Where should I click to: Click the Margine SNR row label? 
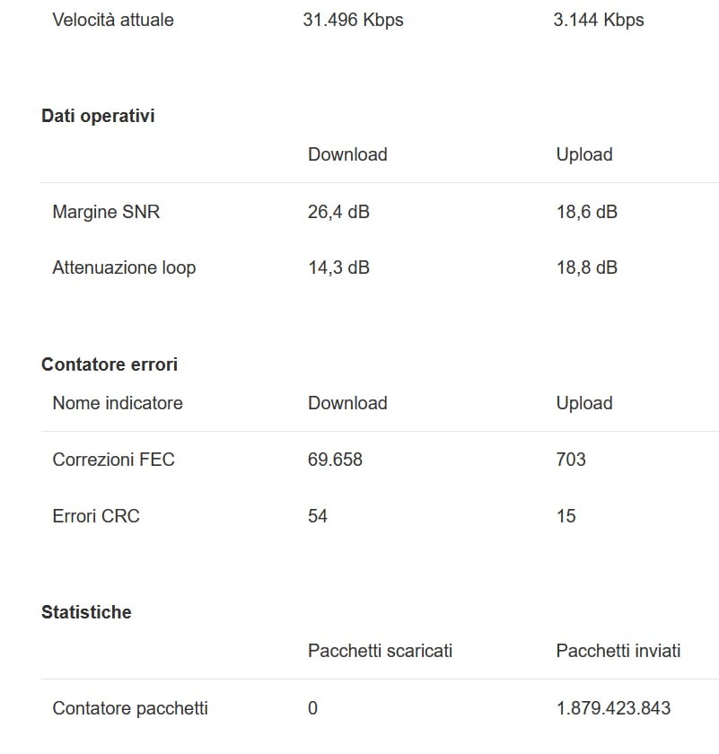pyautogui.click(x=106, y=212)
